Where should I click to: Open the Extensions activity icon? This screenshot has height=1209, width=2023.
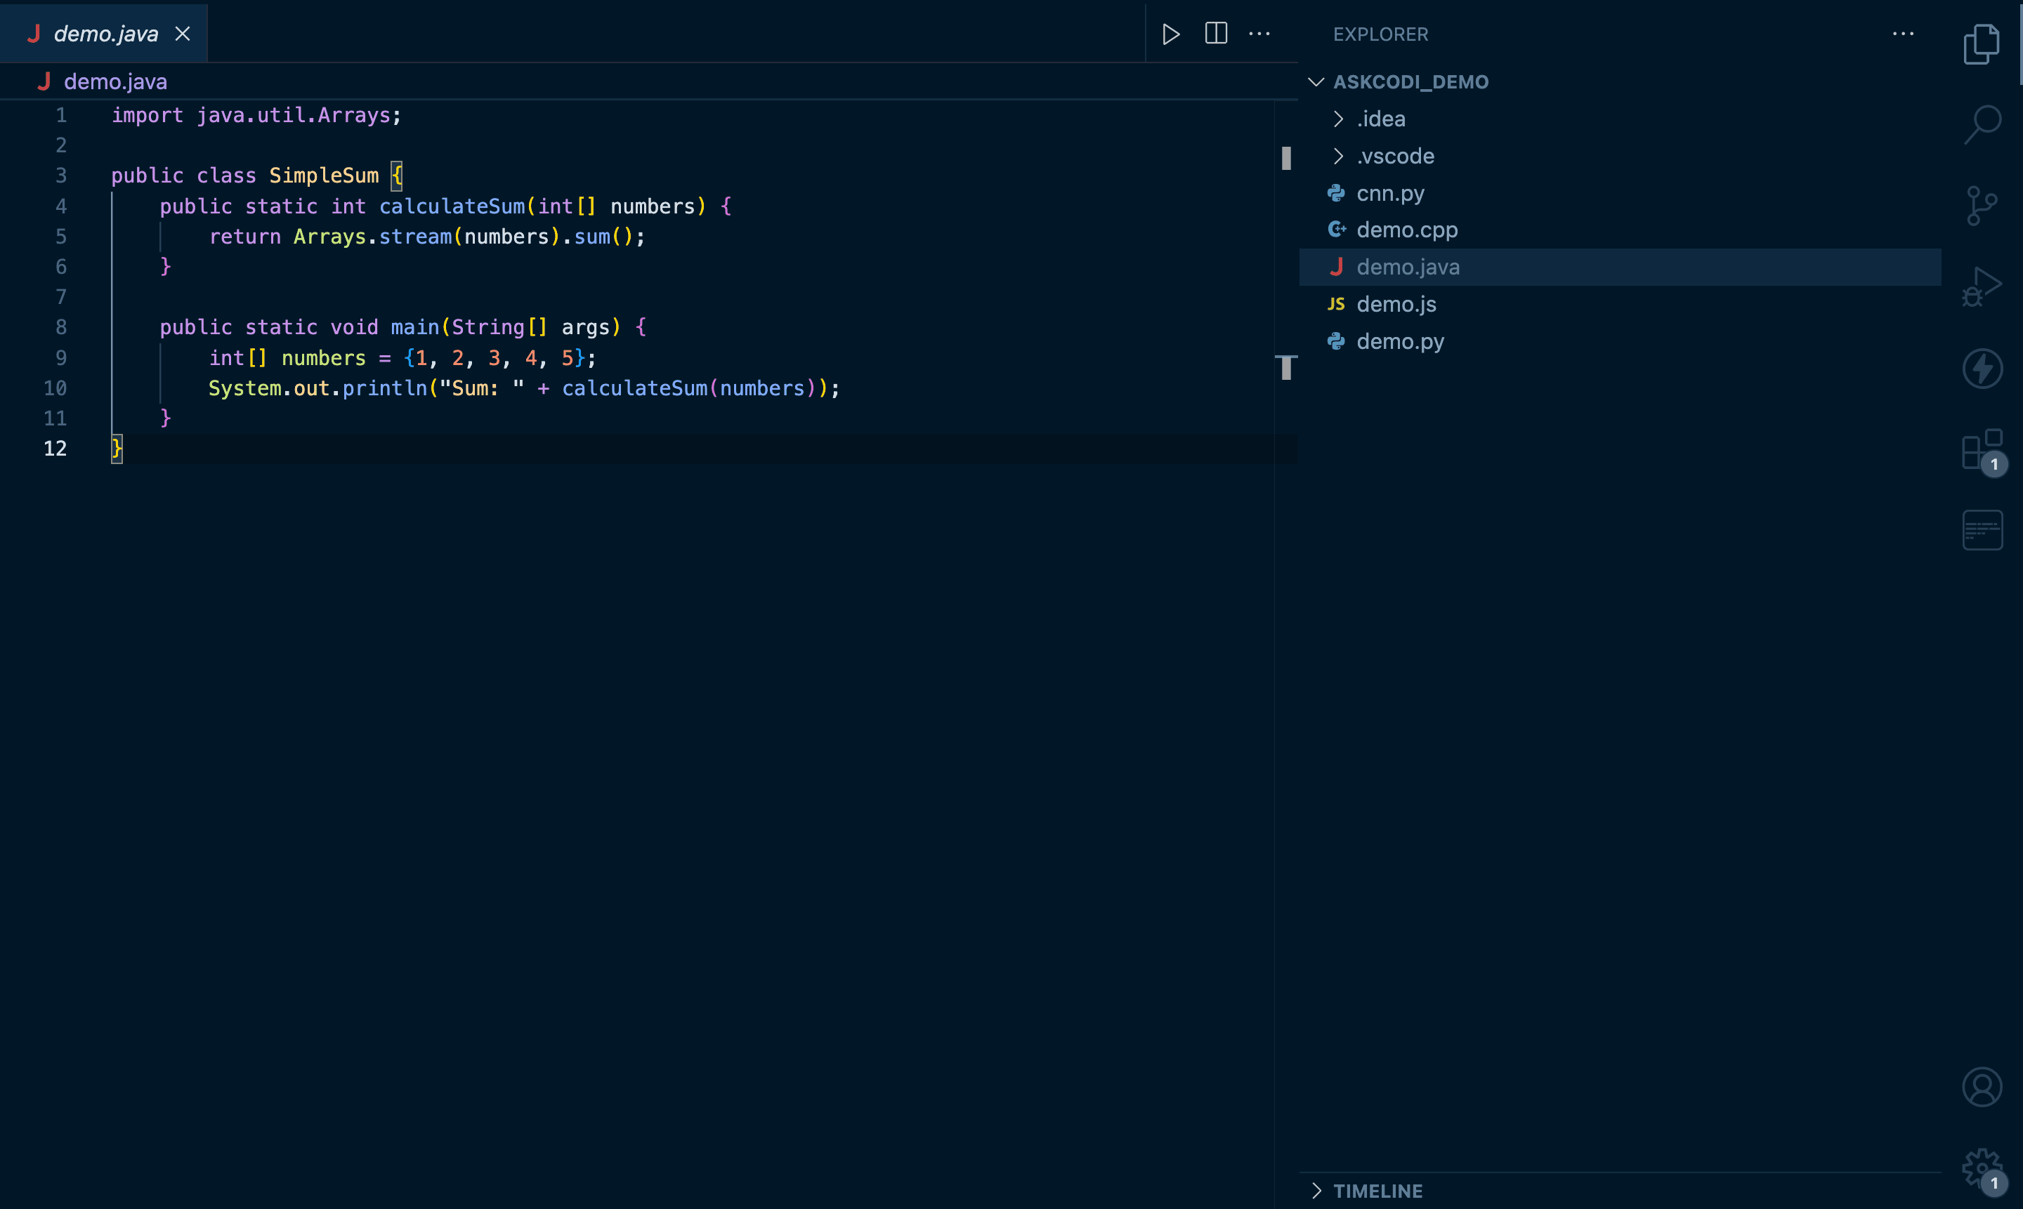pos(1982,449)
